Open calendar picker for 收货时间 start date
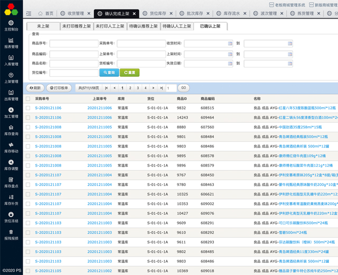 click(x=230, y=43)
